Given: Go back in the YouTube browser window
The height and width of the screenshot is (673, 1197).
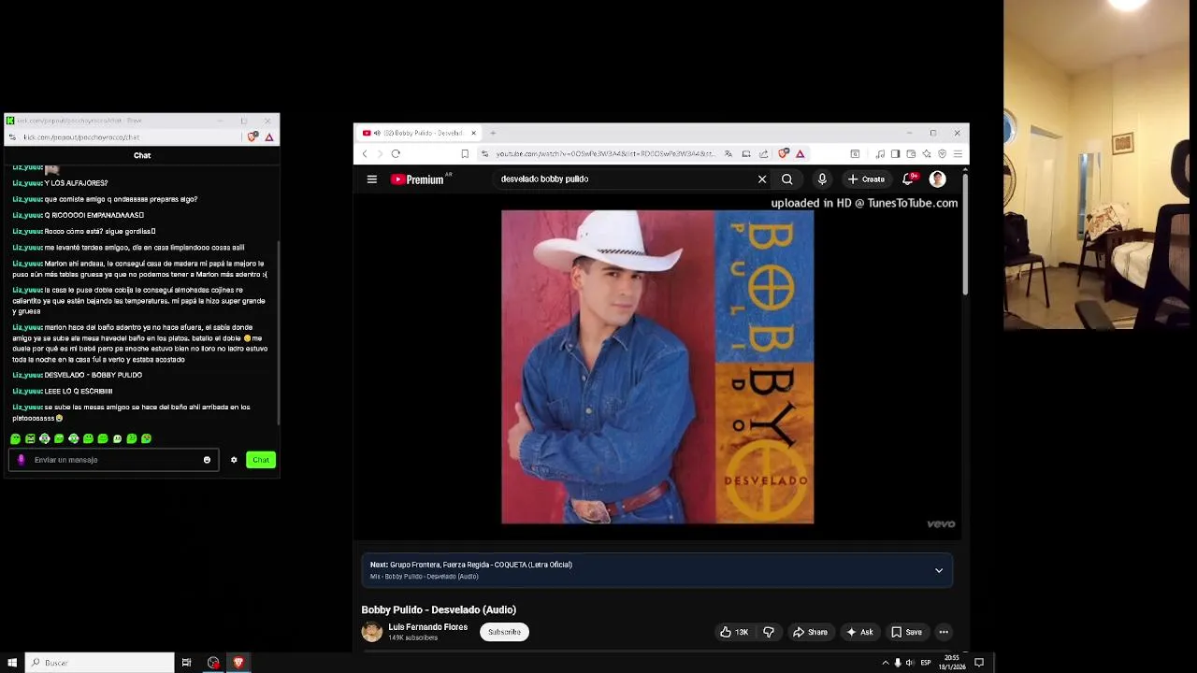Looking at the screenshot, I should coord(365,154).
